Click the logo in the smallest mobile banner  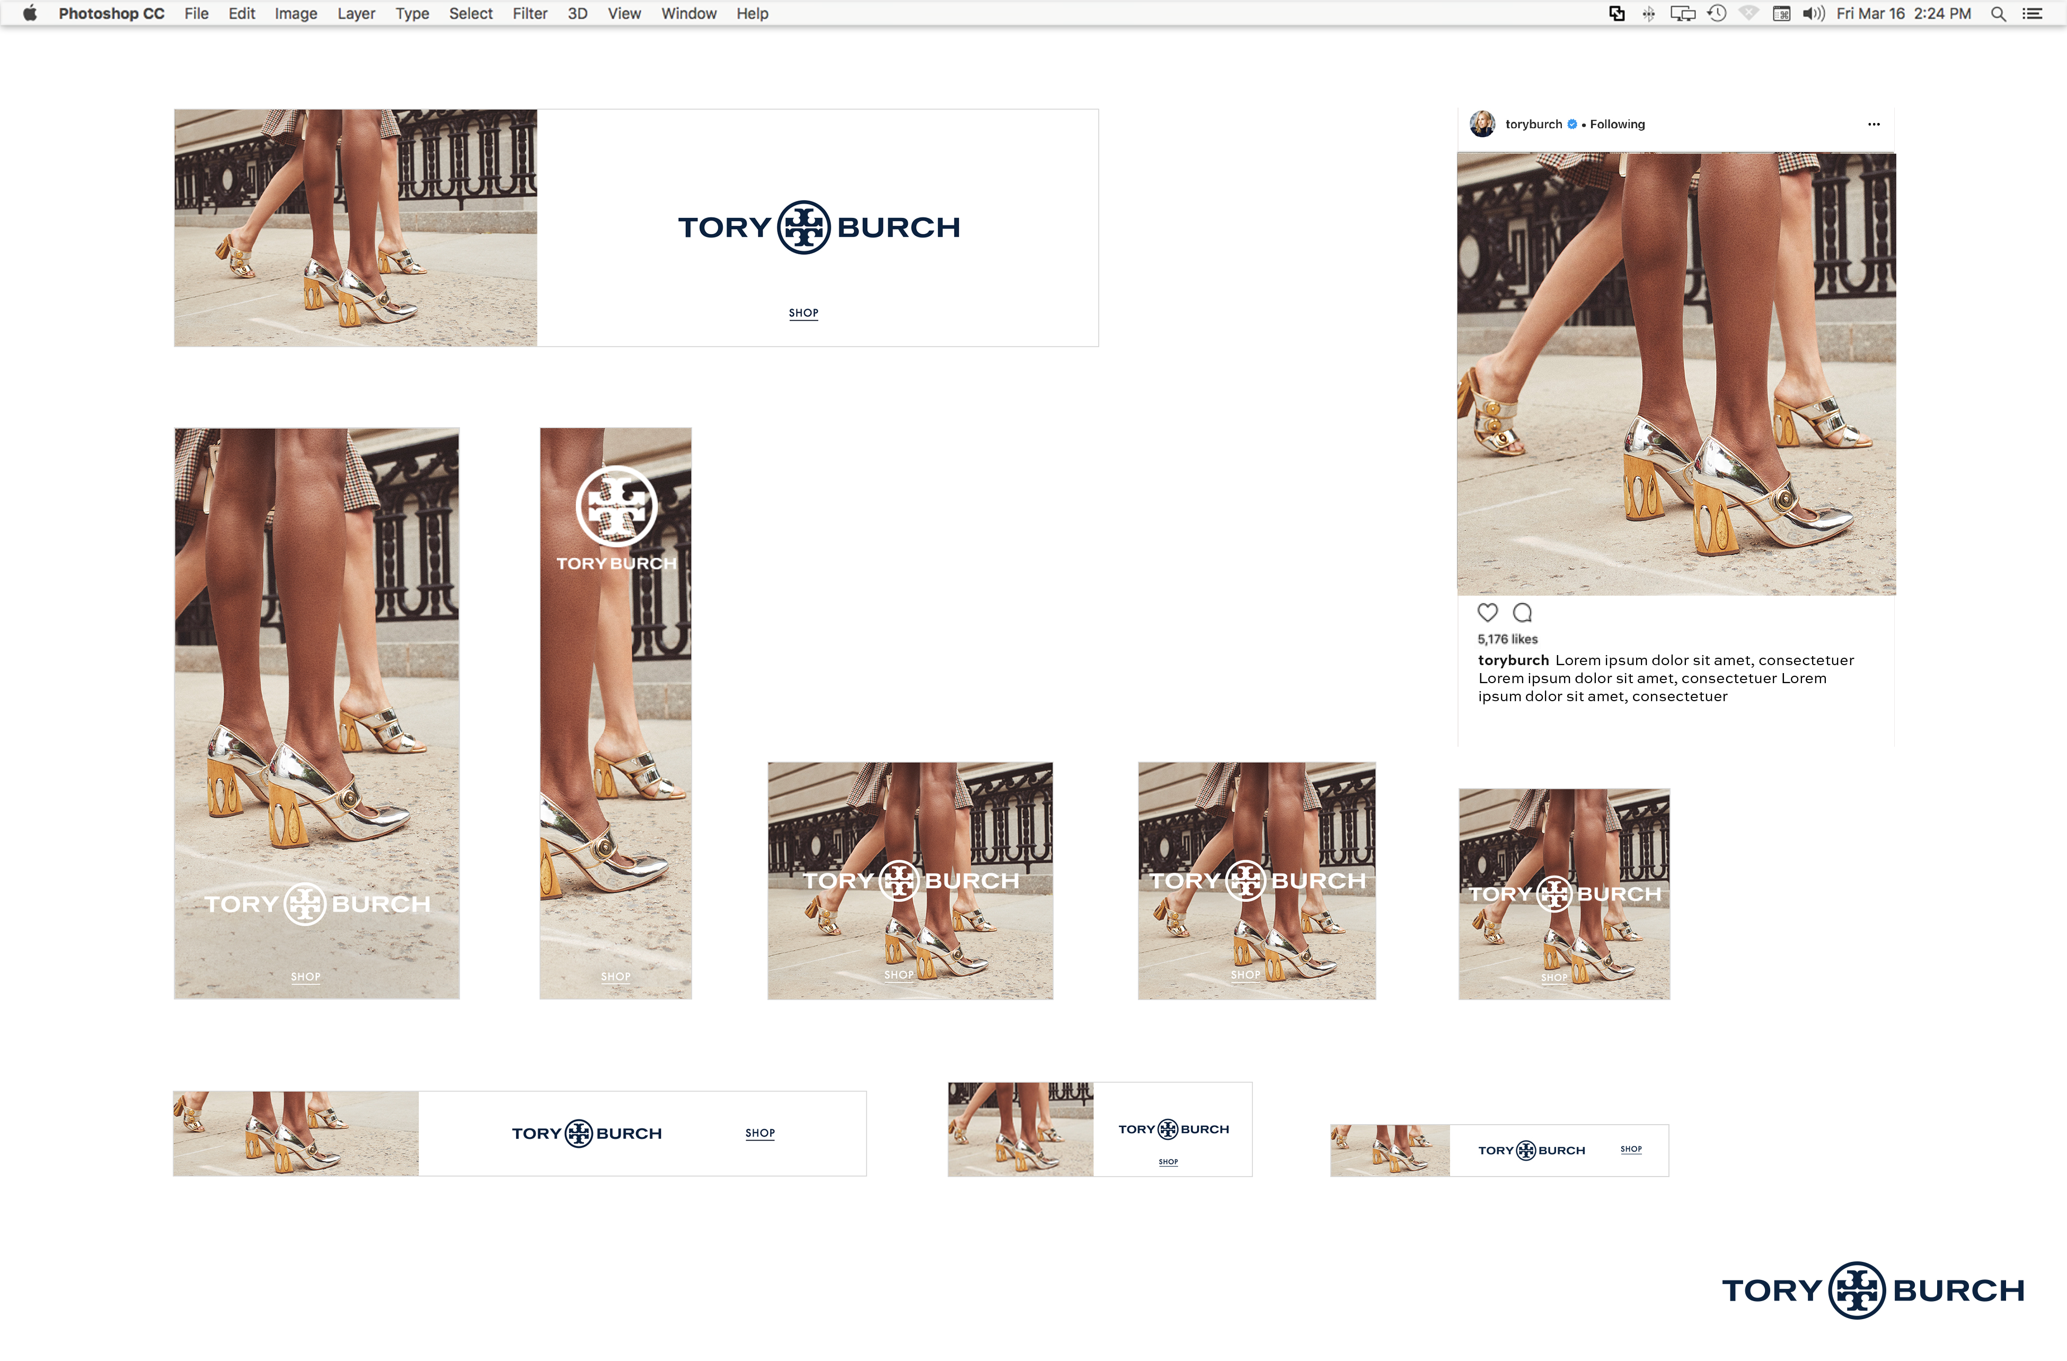click(1531, 1151)
